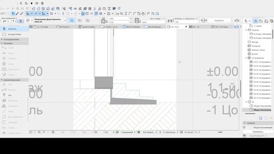274x154 pixels.
Task: Open the tab overview grid icon
Action: tap(31, 27)
